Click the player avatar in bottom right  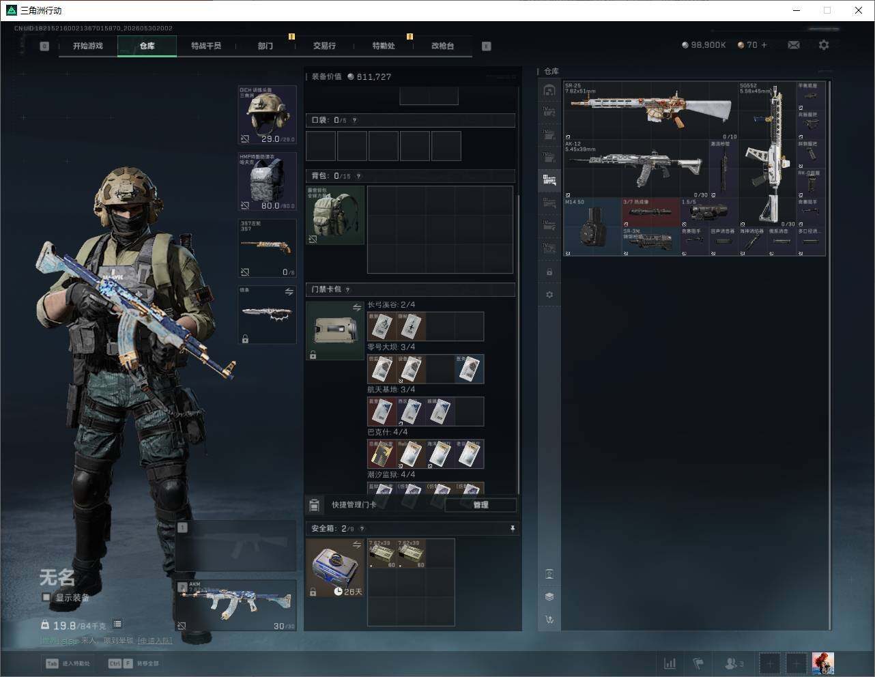[x=822, y=663]
